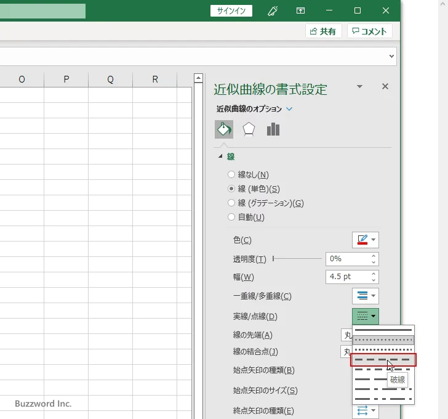The height and width of the screenshot is (419, 448).
Task: Minimize the Excel window
Action: click(x=329, y=10)
